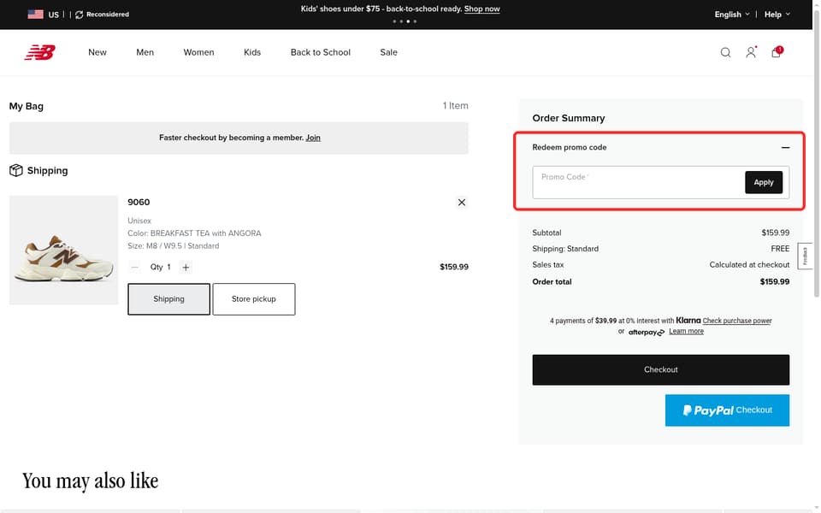The width and height of the screenshot is (821, 513).
Task: Click the first banner carousel dot
Action: 394,21
